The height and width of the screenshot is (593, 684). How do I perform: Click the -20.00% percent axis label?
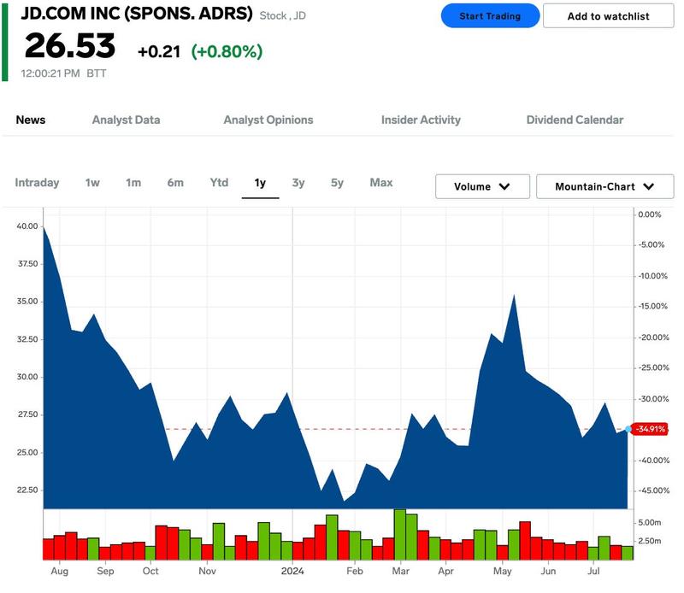tap(653, 338)
